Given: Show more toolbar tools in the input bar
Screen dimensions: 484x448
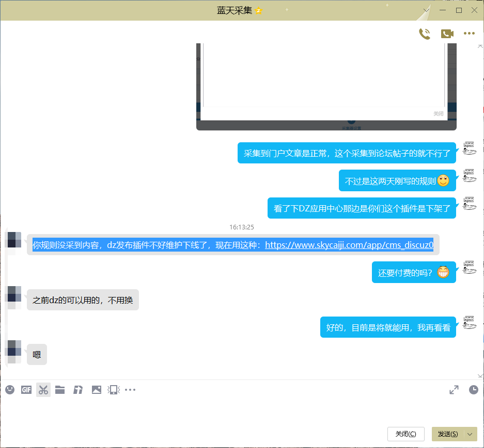Looking at the screenshot, I should pyautogui.click(x=130, y=390).
